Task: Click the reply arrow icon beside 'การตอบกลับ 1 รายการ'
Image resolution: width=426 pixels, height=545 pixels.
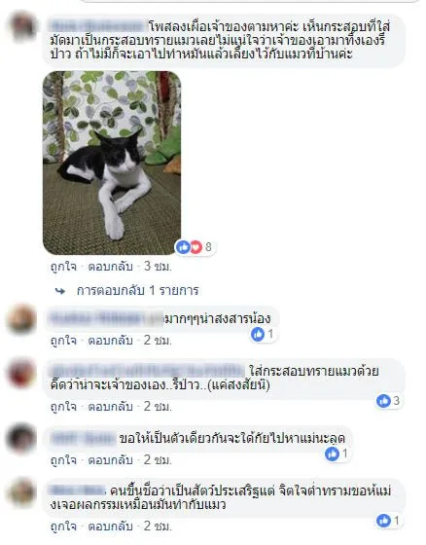Action: (60, 291)
